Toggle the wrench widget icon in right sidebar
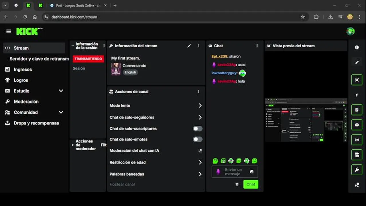 (x=357, y=170)
